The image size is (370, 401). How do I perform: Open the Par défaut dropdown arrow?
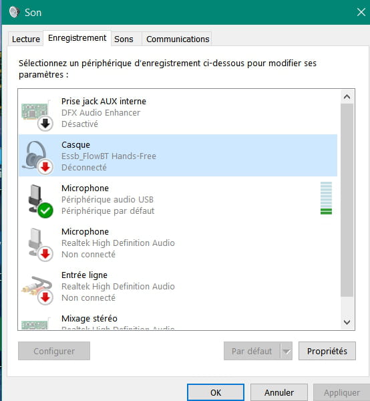[287, 351]
